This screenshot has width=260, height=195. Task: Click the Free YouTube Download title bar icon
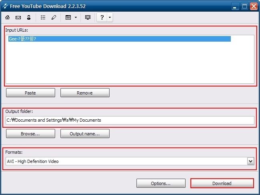point(5,6)
